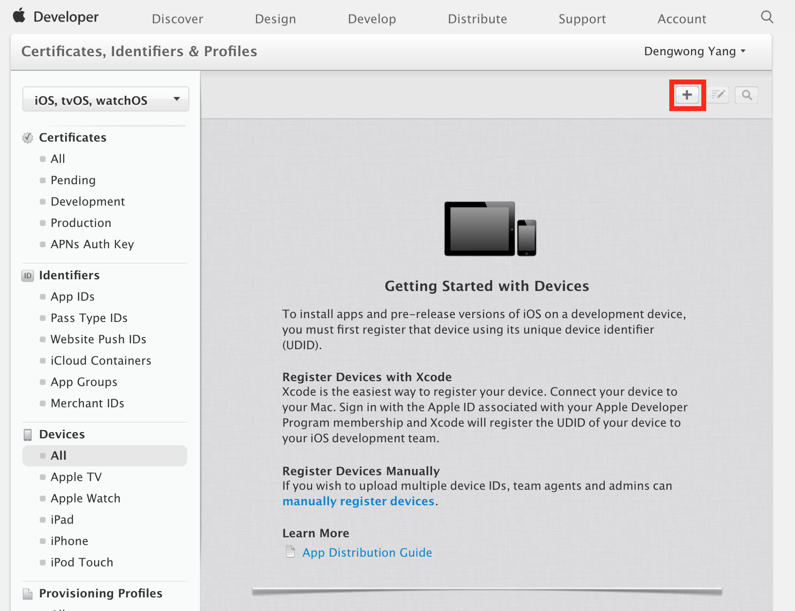
Task: Click the Devices section heading
Action: [x=62, y=434]
